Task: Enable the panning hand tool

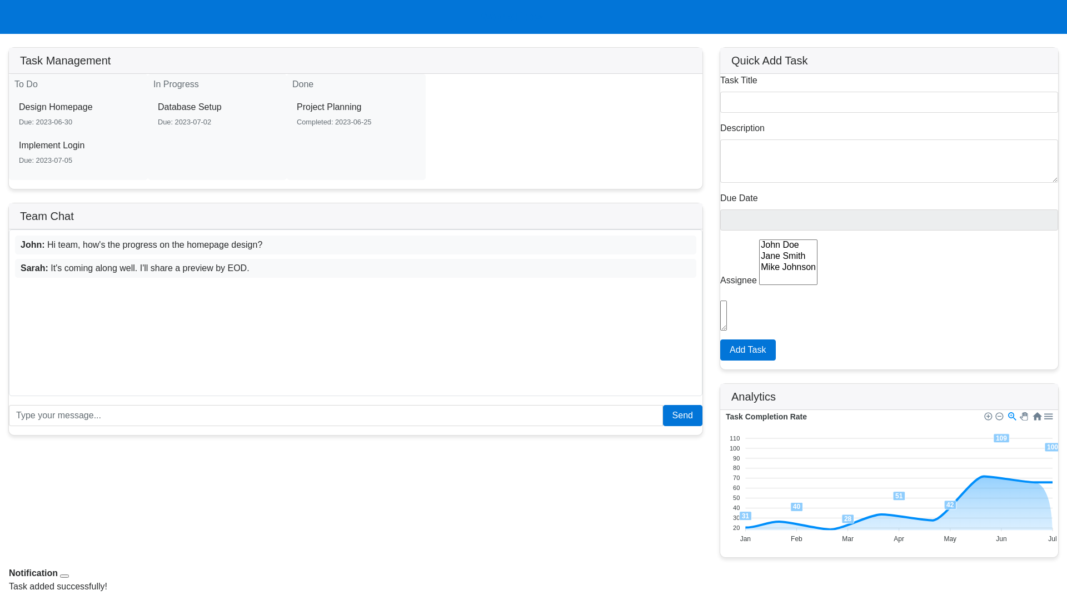Action: click(x=1024, y=417)
